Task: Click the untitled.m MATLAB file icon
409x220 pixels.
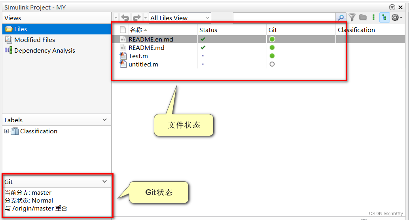Action: 123,64
